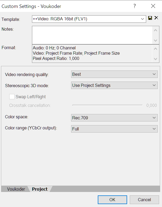The width and height of the screenshot is (162, 207).
Task: Open help with the question mark icon
Action: point(135,6)
